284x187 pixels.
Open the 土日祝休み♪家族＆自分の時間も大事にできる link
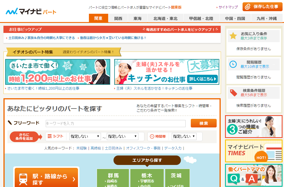pyautogui.click(x=42, y=38)
